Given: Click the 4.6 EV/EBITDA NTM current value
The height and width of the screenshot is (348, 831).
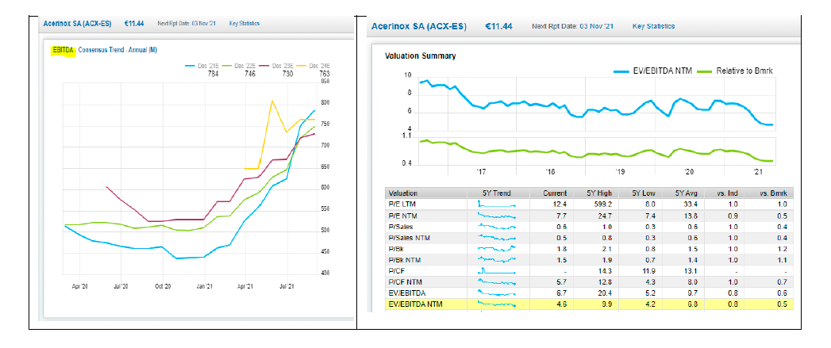Looking at the screenshot, I should pyautogui.click(x=562, y=304).
